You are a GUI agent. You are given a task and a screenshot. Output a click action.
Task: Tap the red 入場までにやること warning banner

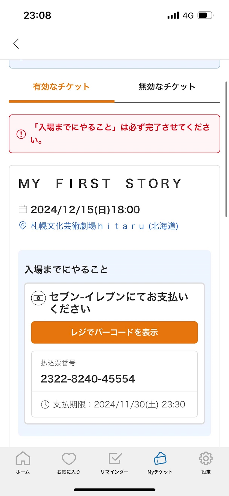point(114,134)
